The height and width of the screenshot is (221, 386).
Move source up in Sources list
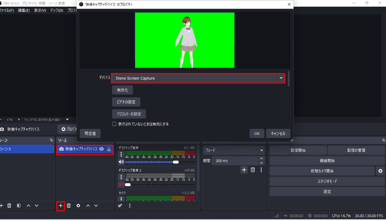point(88,206)
